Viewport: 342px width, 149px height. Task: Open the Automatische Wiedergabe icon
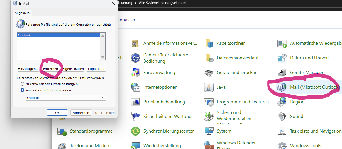[282, 43]
